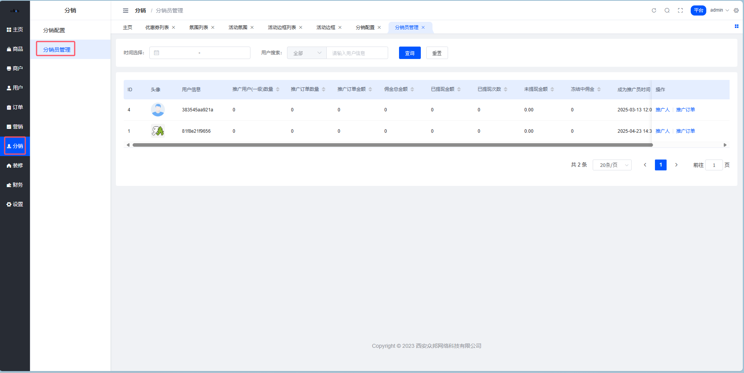The height and width of the screenshot is (373, 744).
Task: Click the 查询 button
Action: click(x=410, y=53)
